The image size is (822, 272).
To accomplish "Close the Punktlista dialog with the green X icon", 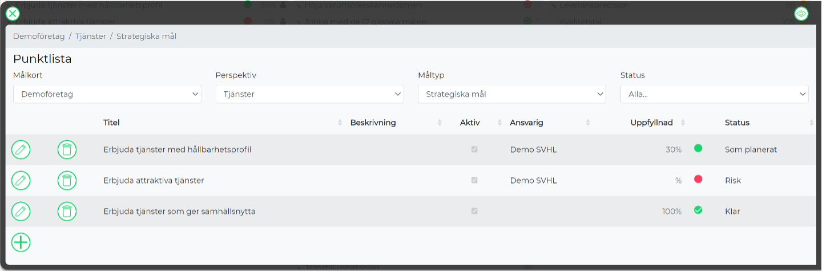I will [x=13, y=13].
